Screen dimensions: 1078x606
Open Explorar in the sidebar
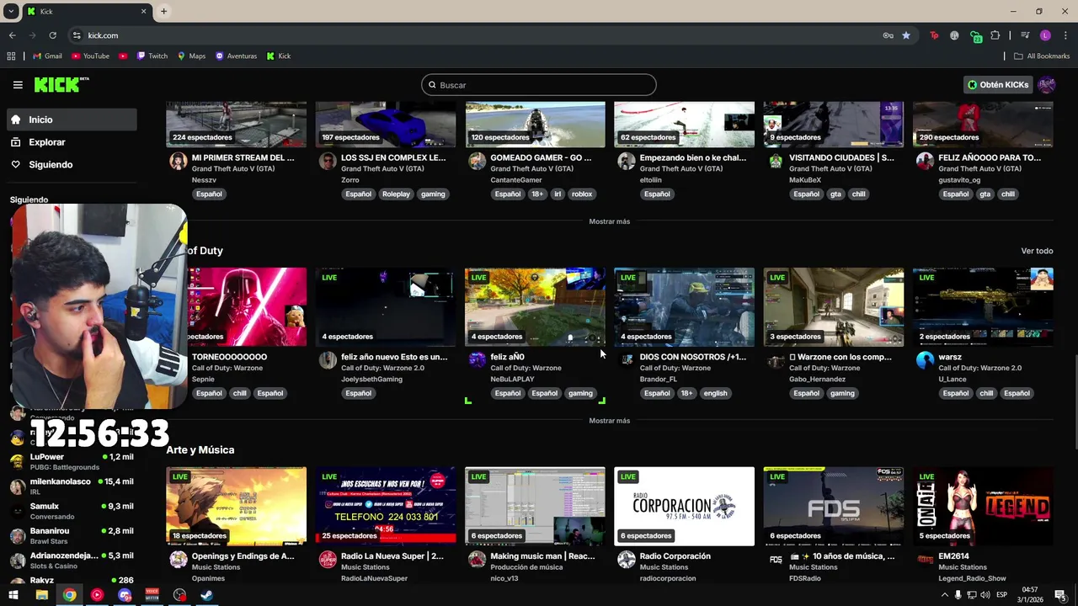click(x=72, y=142)
